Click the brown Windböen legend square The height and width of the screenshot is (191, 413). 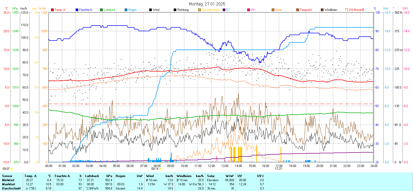click(322, 10)
